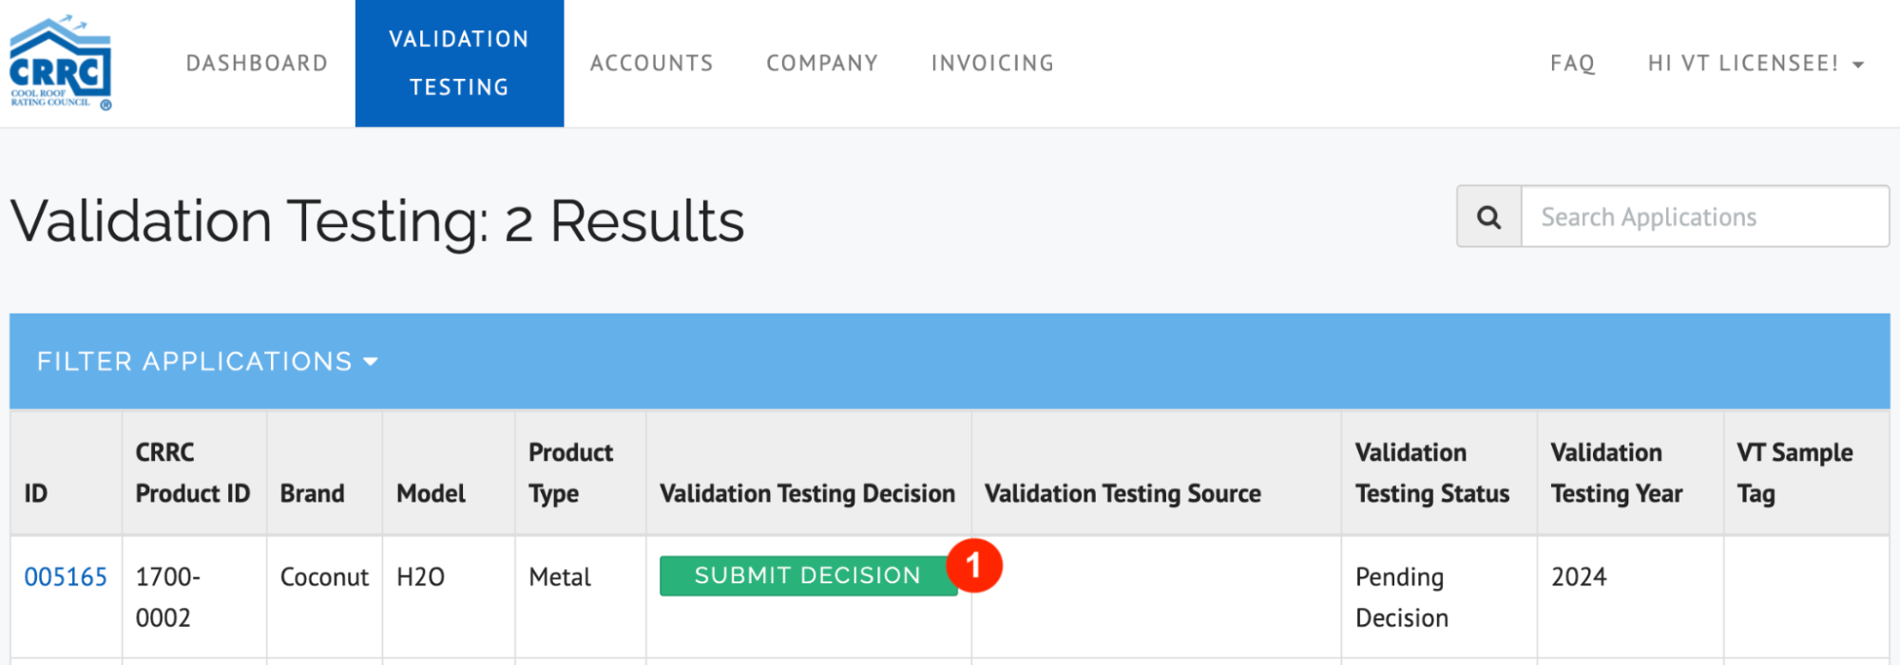Click the CRRC Product ID column header
The height and width of the screenshot is (665, 1900).
(x=193, y=473)
